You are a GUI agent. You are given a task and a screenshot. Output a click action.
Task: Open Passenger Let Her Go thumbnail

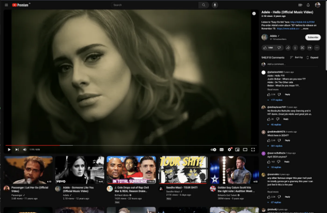28,170
